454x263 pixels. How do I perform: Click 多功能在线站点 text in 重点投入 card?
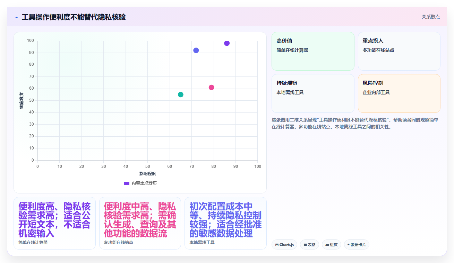tap(378, 50)
